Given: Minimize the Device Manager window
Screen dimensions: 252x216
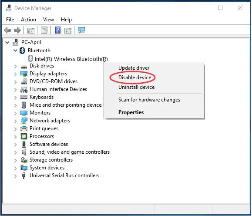Looking at the screenshot, I should pos(201,8).
